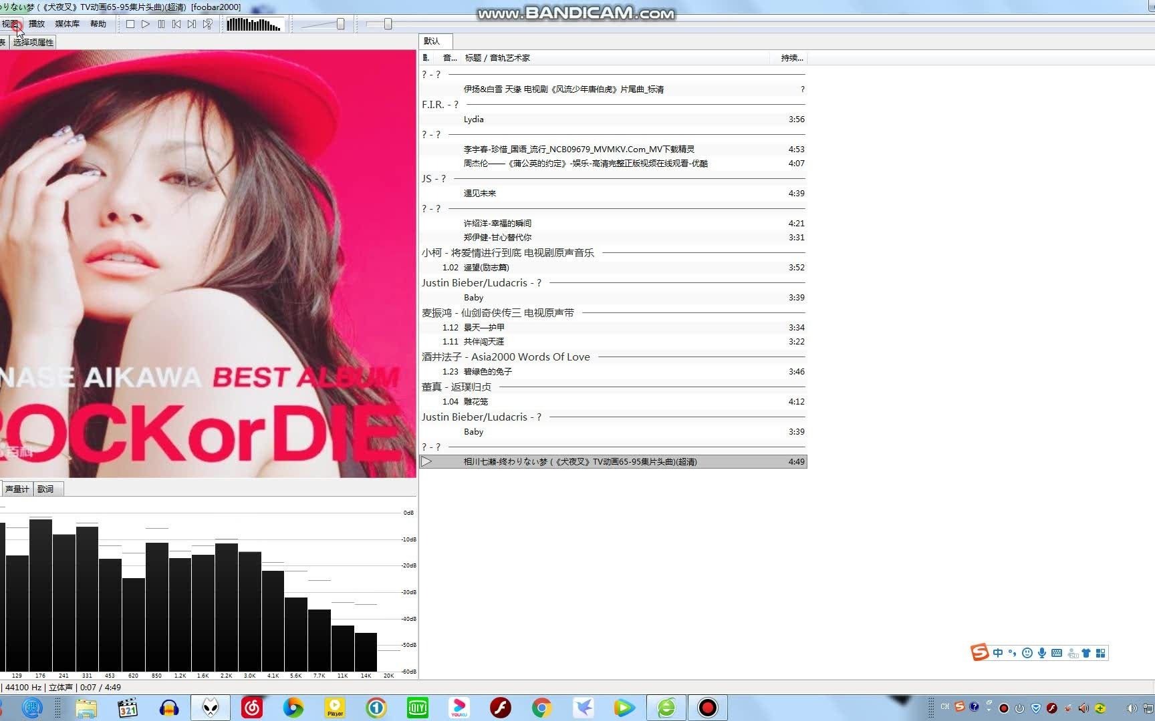
Task: Open the 播放 menu
Action: click(x=37, y=24)
